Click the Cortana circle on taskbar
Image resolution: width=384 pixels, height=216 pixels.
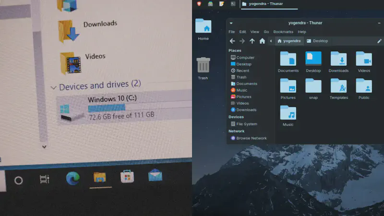pos(19,180)
